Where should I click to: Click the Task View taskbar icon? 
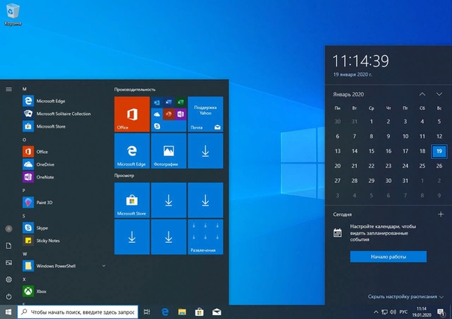[147, 311]
